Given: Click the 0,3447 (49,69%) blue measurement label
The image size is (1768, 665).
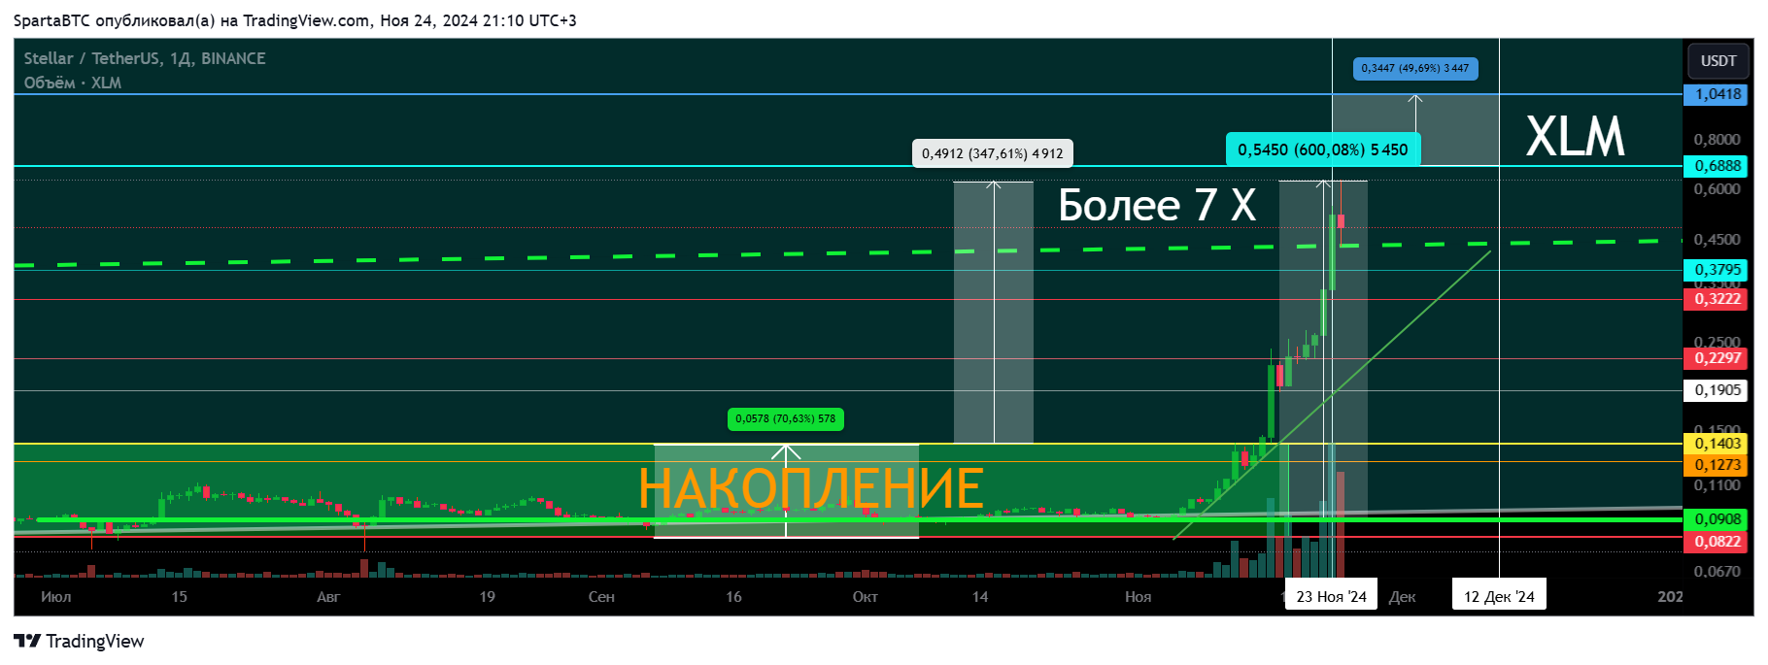Looking at the screenshot, I should tap(1415, 68).
